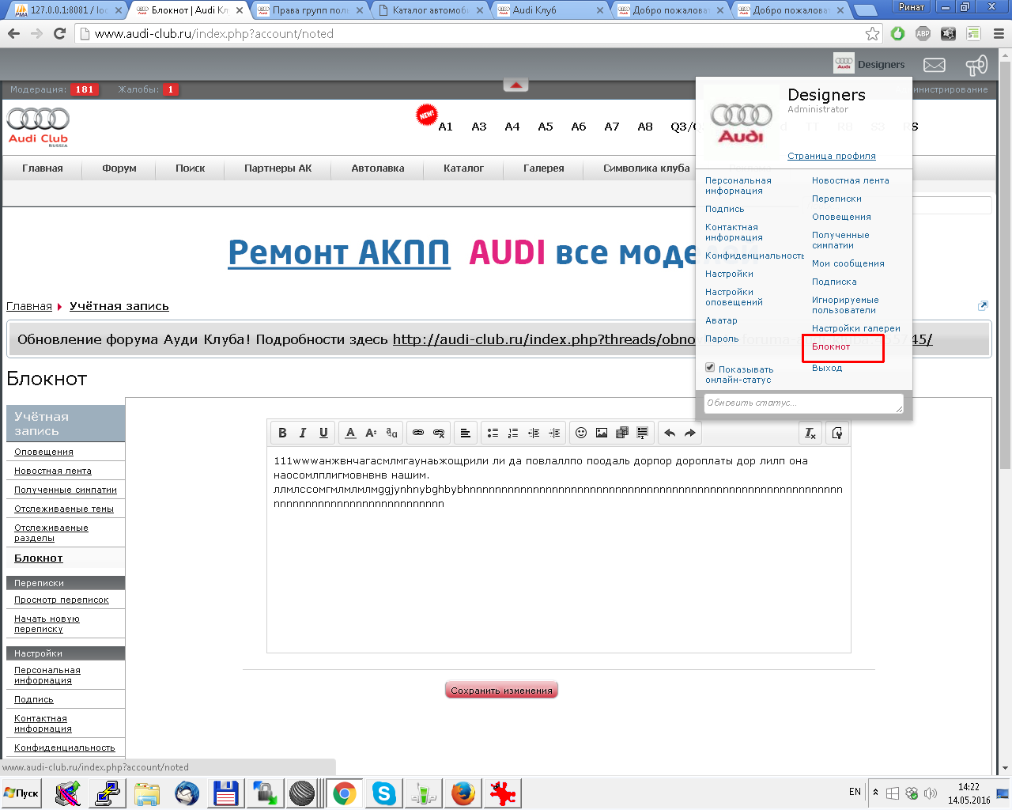Toggle italic formatting in the editor
Viewport: 1012px width, 810px height.
click(x=303, y=433)
